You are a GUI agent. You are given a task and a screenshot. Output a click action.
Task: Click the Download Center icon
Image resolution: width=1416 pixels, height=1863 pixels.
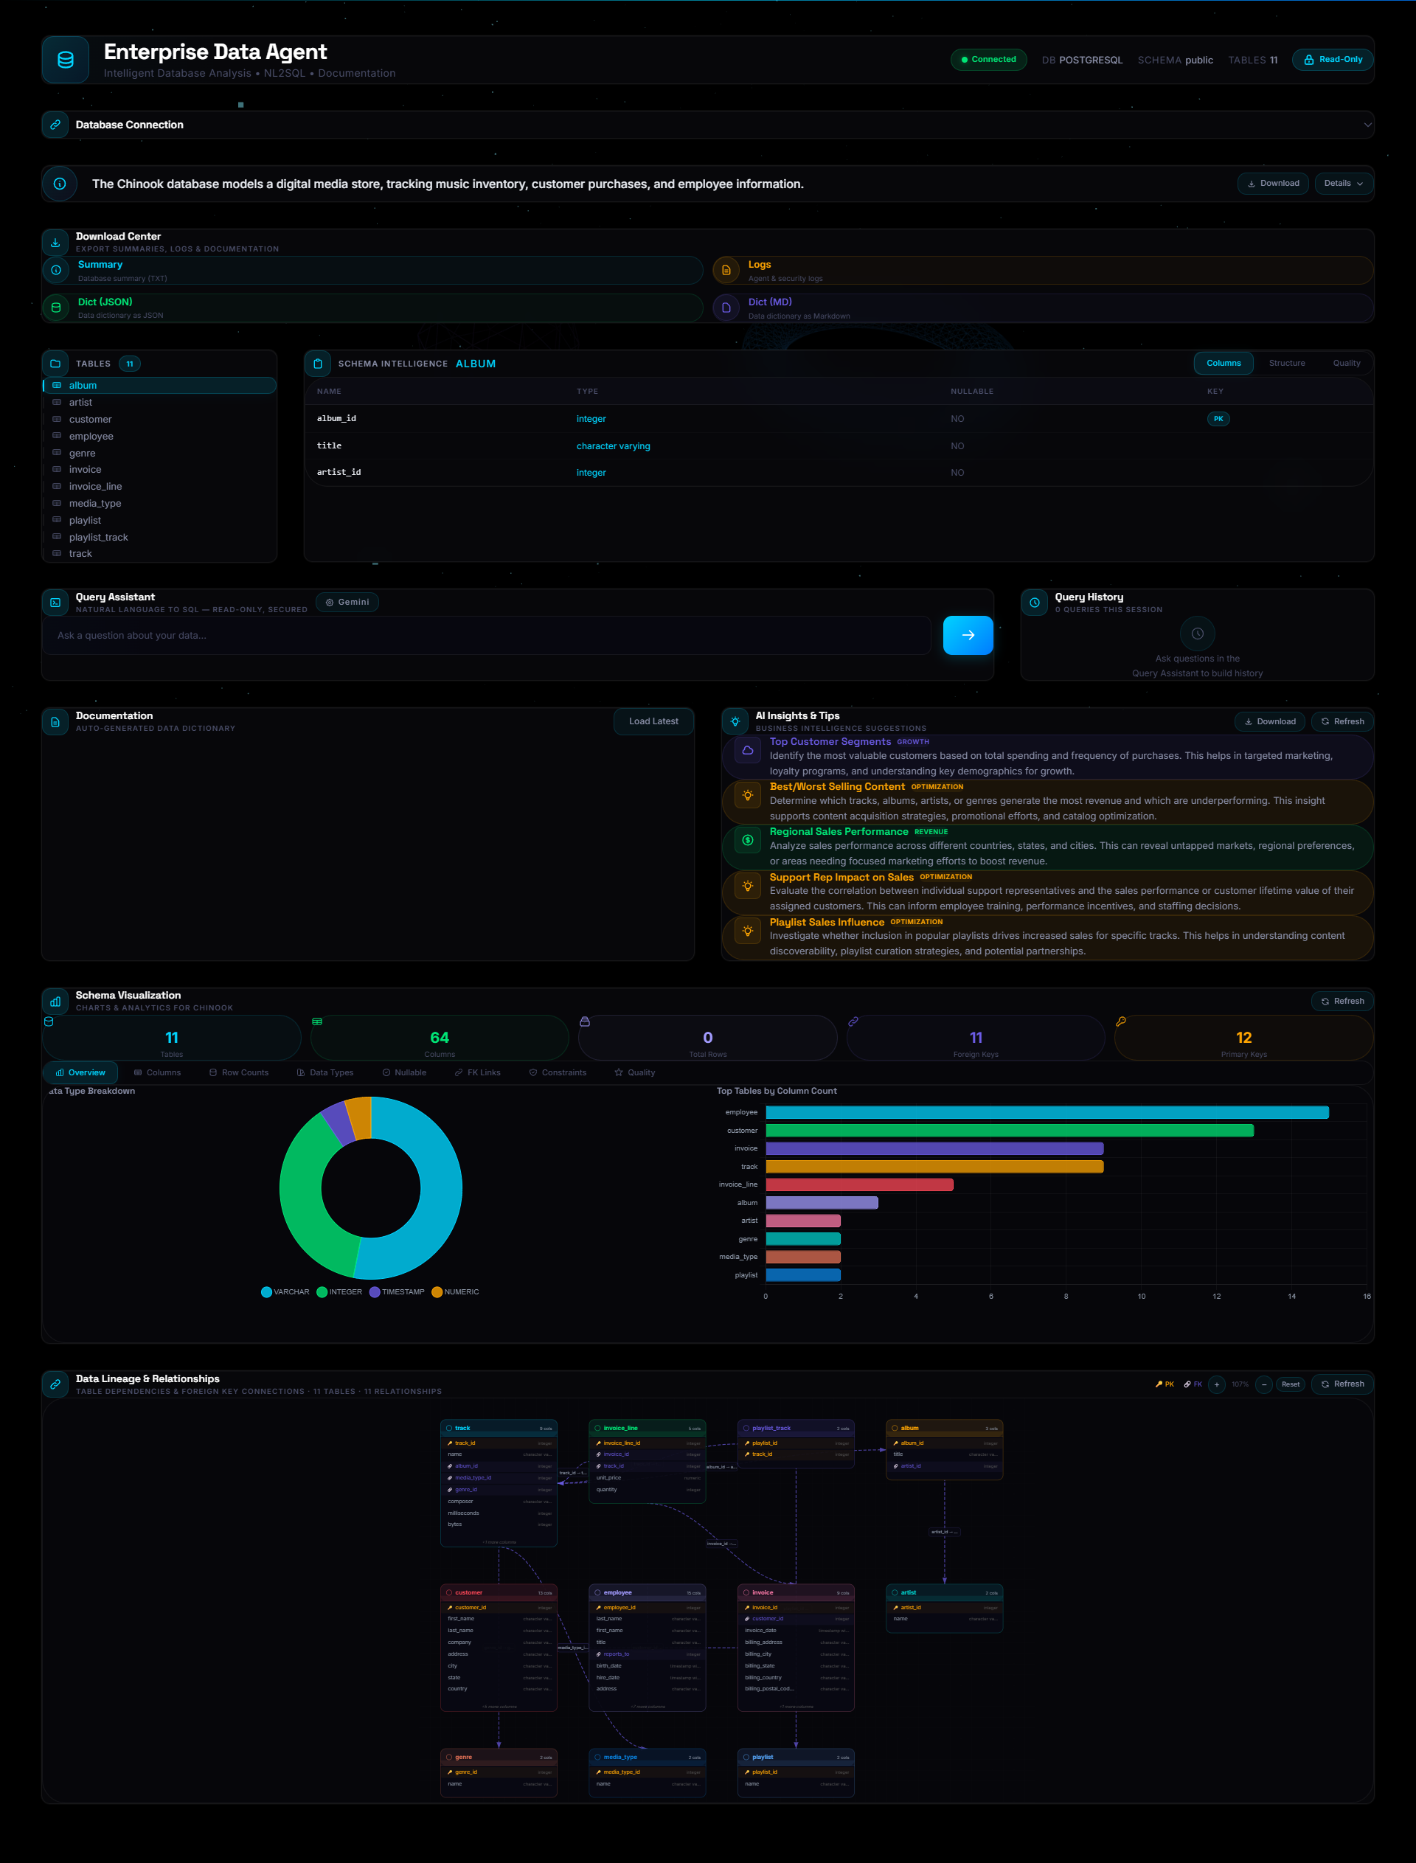(55, 242)
